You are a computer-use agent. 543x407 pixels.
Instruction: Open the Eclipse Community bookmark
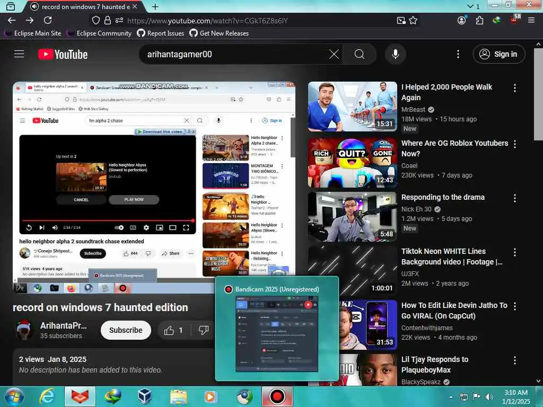click(x=99, y=33)
